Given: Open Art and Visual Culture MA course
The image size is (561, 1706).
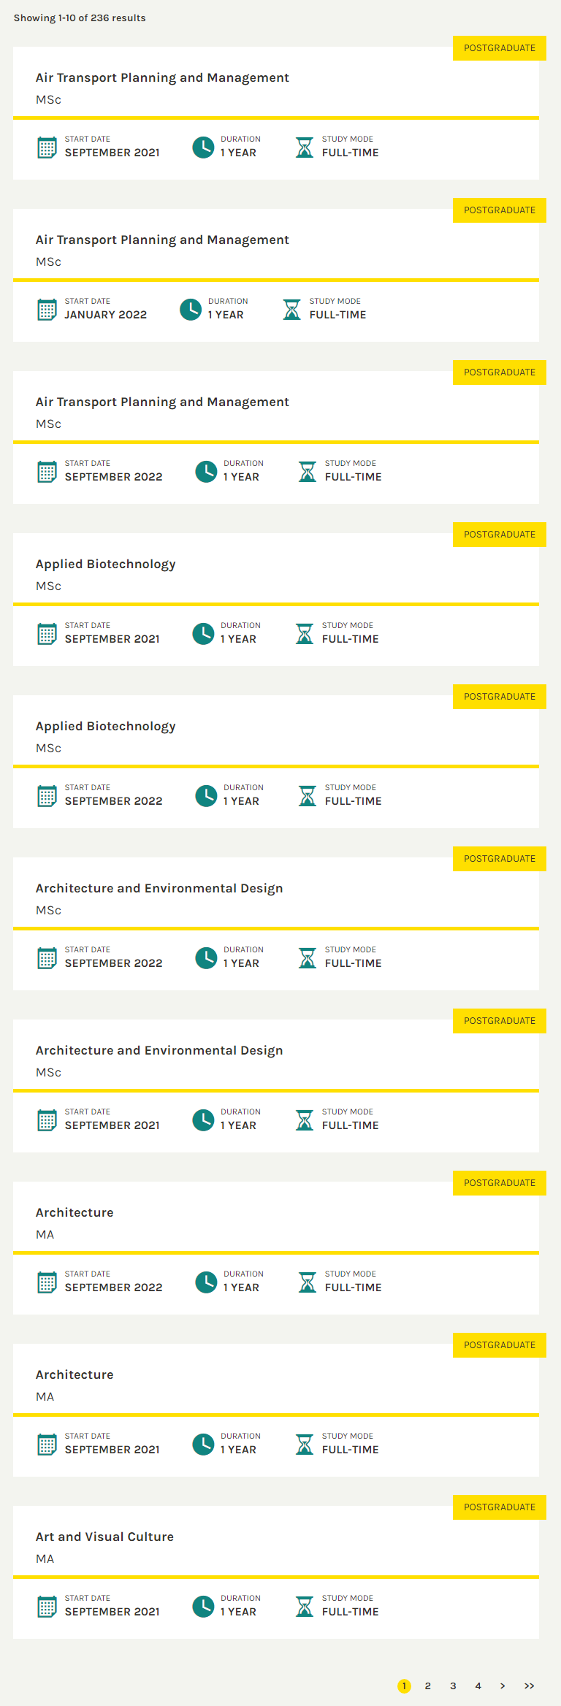Looking at the screenshot, I should [x=104, y=1537].
